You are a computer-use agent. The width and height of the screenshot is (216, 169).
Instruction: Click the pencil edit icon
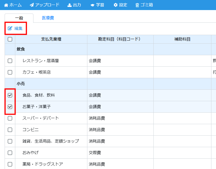tap(10, 28)
